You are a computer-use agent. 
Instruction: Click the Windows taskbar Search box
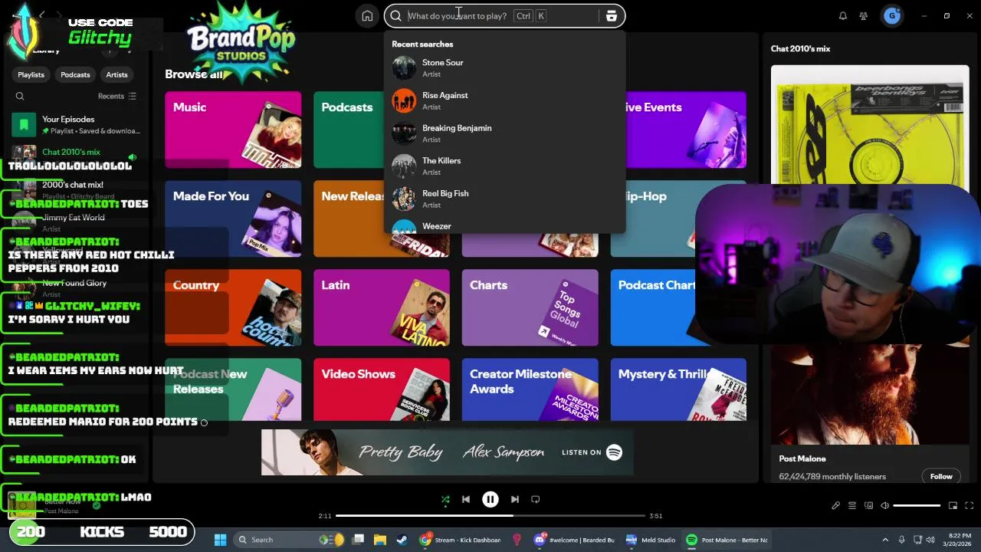(x=289, y=540)
